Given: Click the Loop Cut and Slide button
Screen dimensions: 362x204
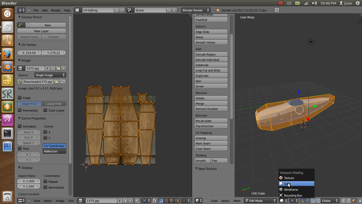Looking at the screenshot, I should coord(211,70).
